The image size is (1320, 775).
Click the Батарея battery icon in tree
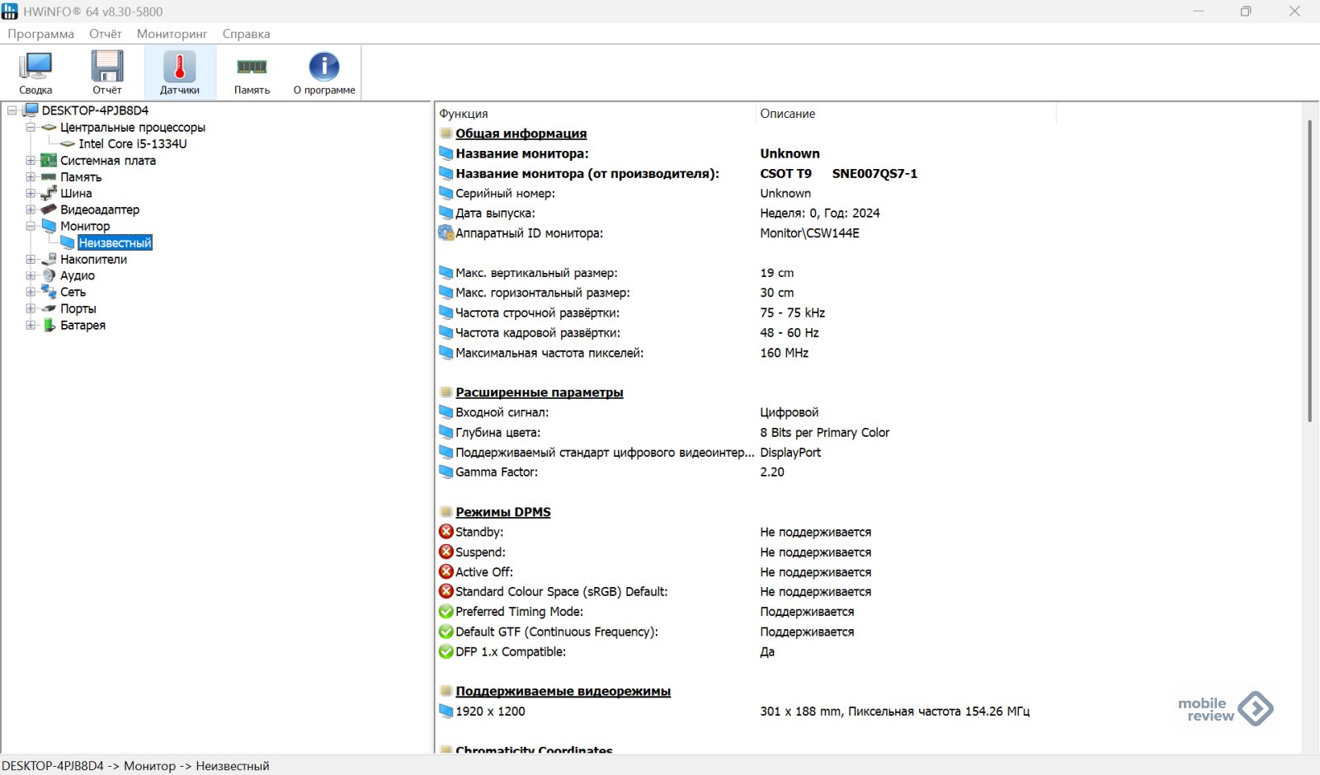click(49, 325)
